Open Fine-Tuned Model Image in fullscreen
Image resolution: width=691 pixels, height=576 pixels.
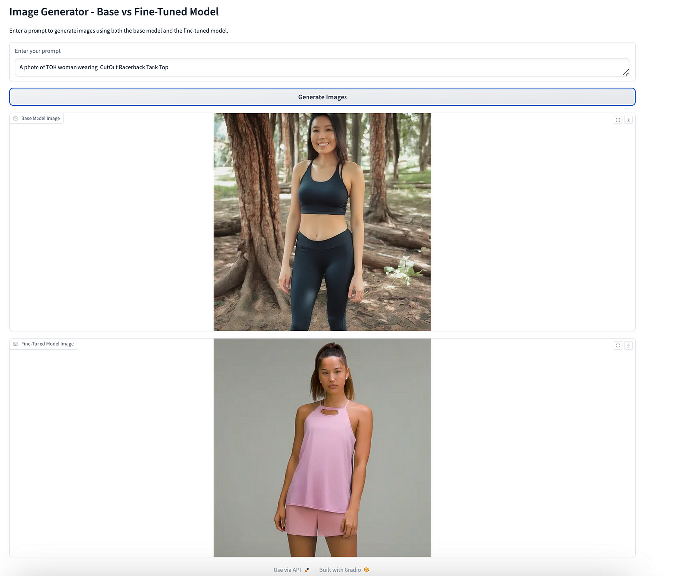coord(618,345)
